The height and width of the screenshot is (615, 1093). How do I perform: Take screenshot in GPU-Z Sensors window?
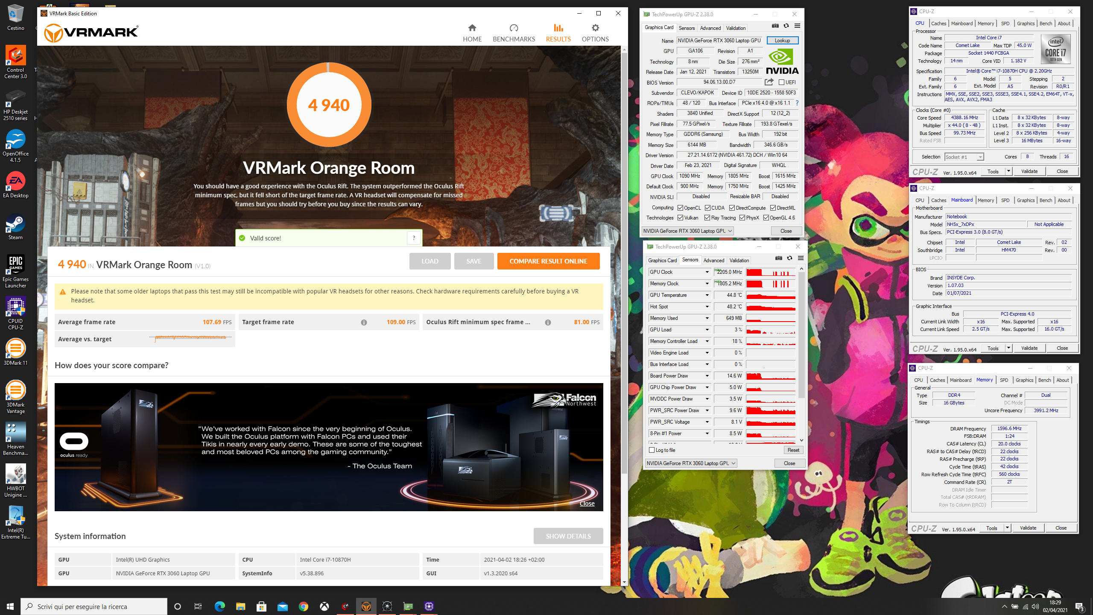pos(779,258)
